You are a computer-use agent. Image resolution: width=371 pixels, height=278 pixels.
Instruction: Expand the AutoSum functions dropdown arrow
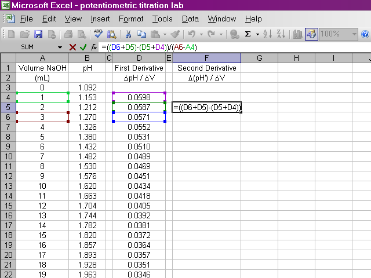257,35
